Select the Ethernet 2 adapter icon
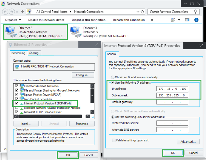206x160 pixels. pyautogui.click(x=10, y=32)
